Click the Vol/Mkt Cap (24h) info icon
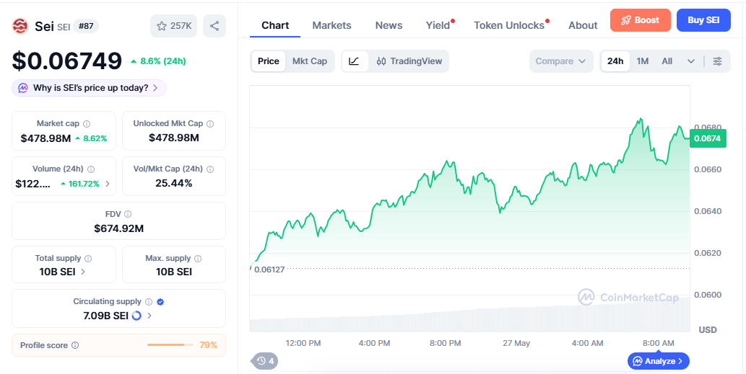Screen dimensions: 746x374 coord(210,169)
